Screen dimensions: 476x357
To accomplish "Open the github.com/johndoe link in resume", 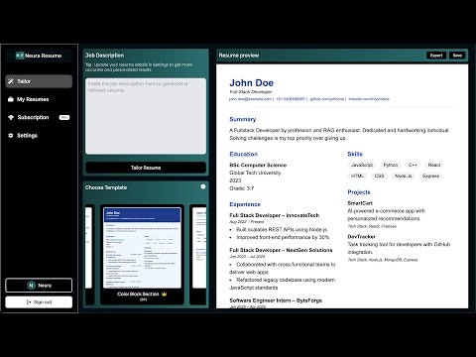I will pos(327,99).
